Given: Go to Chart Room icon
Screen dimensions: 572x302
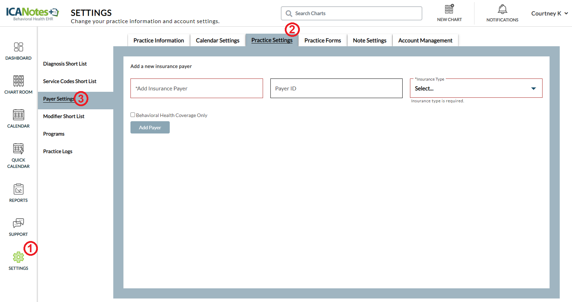Looking at the screenshot, I should 18,81.
